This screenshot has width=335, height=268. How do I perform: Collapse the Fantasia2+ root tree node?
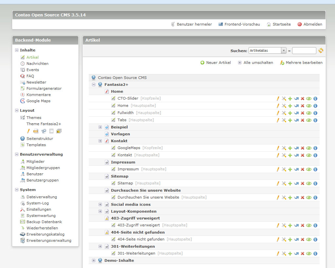94,85
